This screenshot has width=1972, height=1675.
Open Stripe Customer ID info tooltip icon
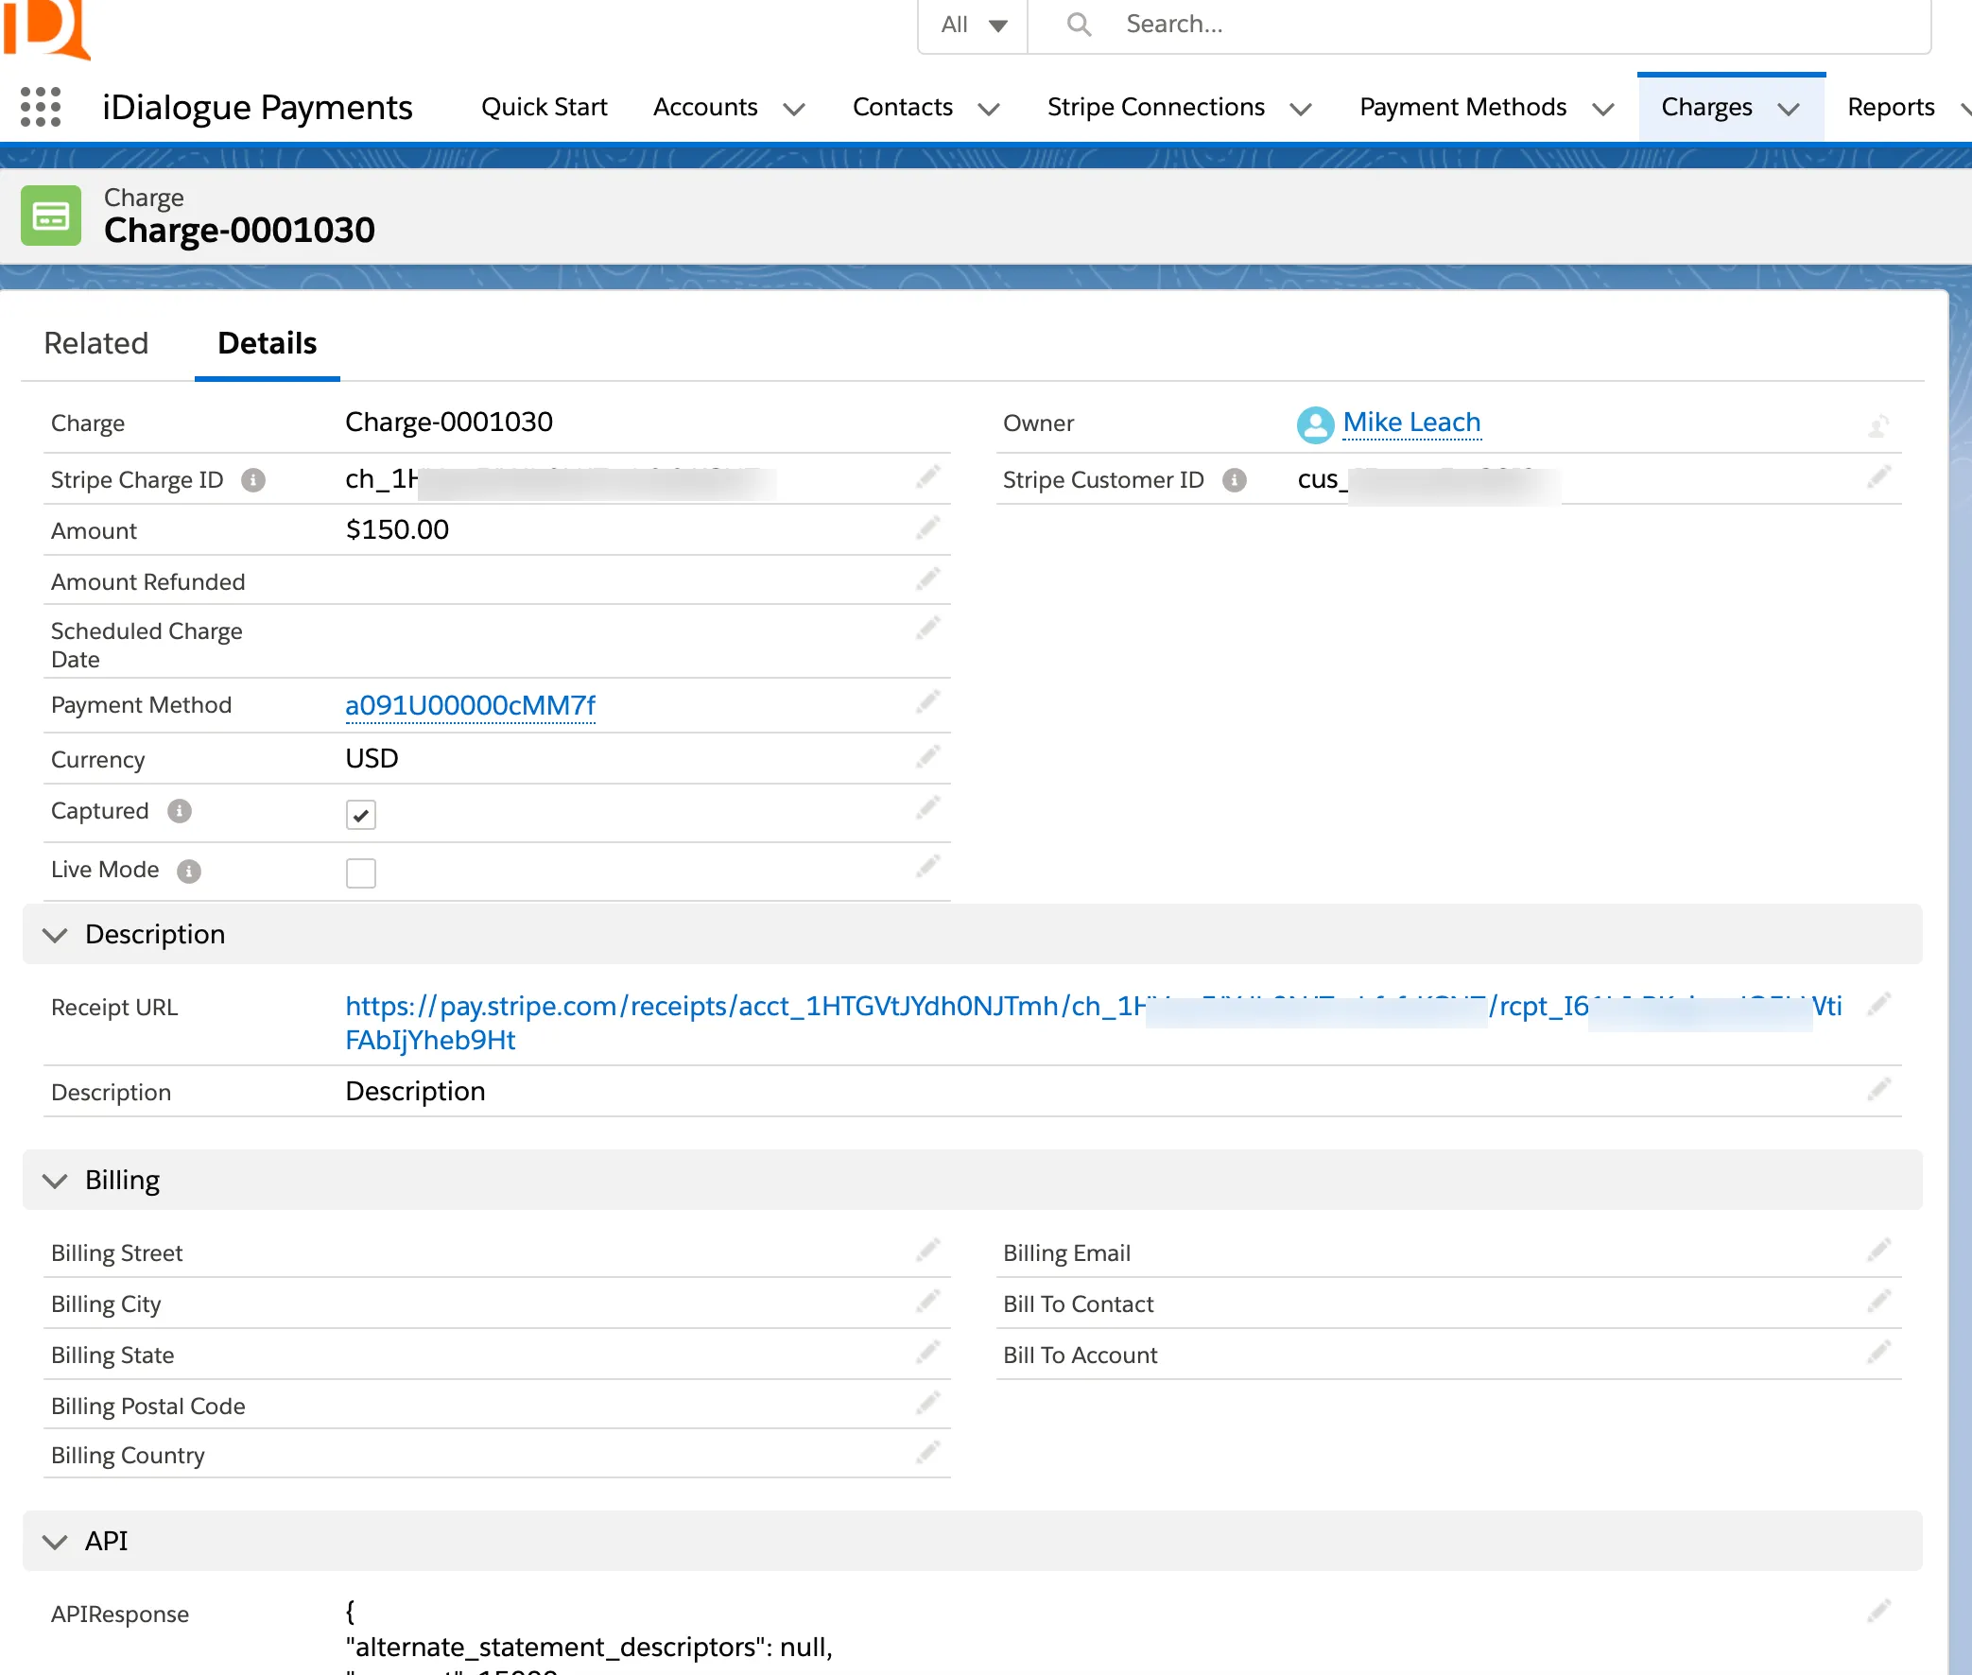tap(1234, 480)
